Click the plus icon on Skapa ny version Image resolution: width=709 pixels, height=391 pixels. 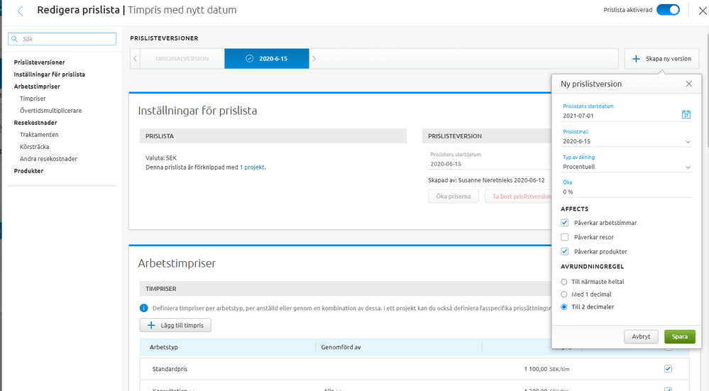(636, 59)
